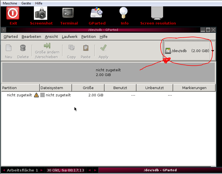
Task: Open the Terminal desktop icon
Action: (x=68, y=13)
